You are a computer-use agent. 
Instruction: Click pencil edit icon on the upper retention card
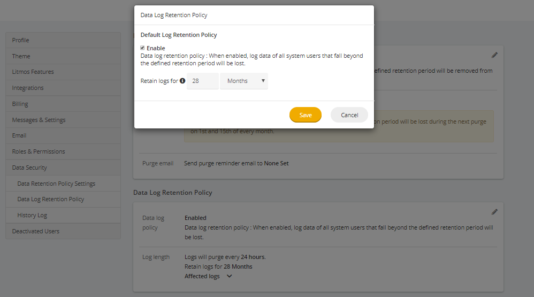click(494, 55)
